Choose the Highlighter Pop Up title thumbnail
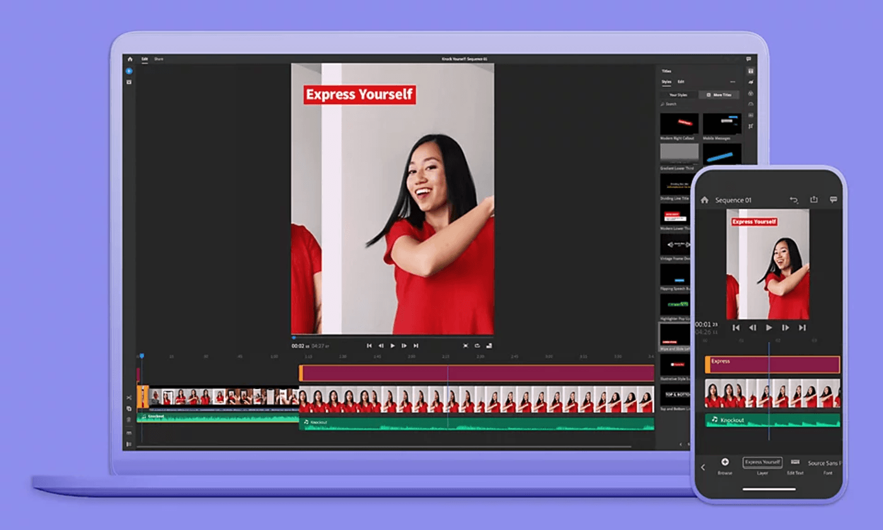Screen dimensions: 883x530 (x=675, y=304)
